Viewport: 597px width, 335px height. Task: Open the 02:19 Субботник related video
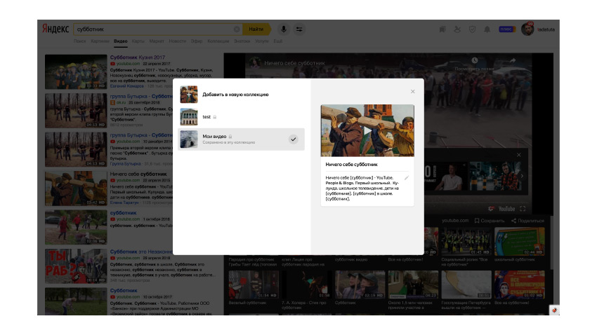click(360, 285)
